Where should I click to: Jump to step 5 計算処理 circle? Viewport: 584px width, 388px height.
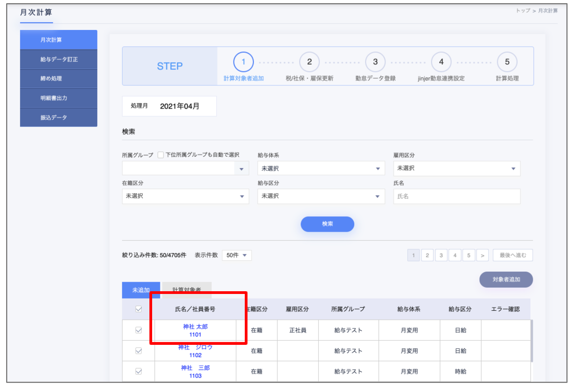[x=507, y=62]
